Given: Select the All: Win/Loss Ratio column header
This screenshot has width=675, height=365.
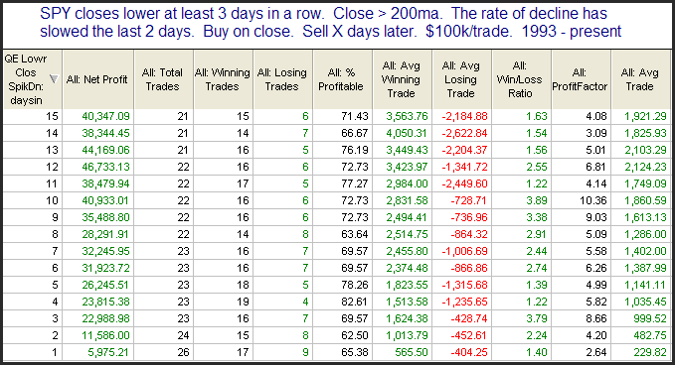Looking at the screenshot, I should coord(520,79).
